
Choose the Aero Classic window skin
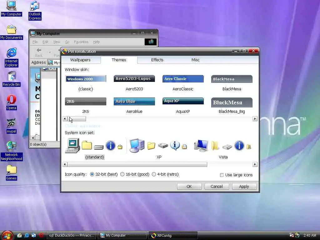[183, 83]
